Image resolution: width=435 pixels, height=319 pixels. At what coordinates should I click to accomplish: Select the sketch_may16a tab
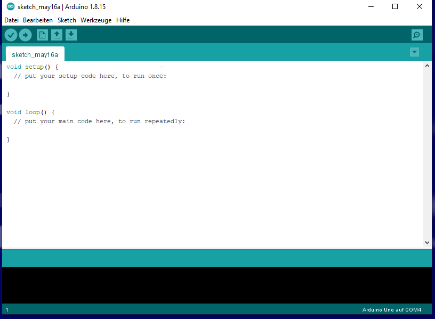(35, 54)
